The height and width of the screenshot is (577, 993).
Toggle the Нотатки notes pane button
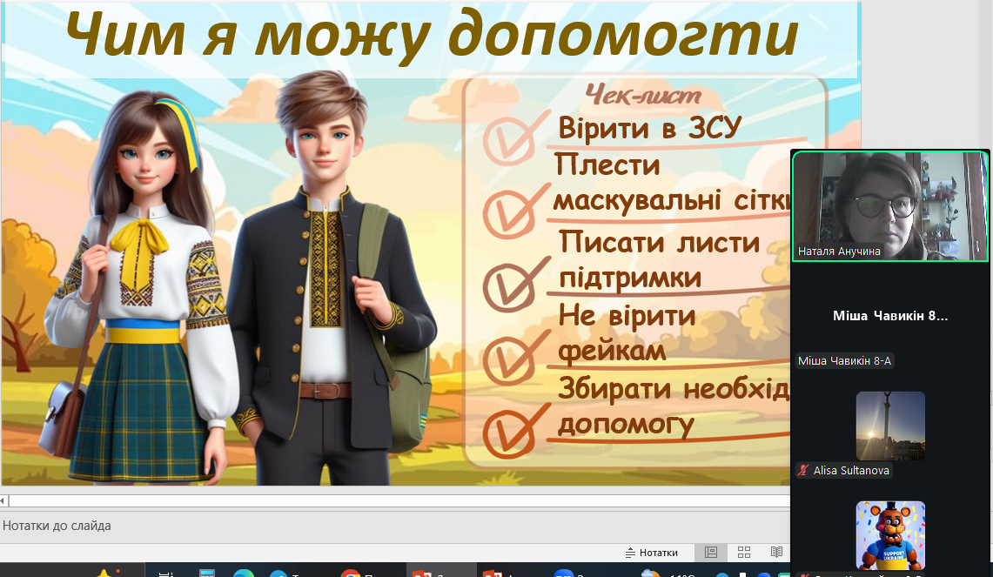[x=651, y=553]
